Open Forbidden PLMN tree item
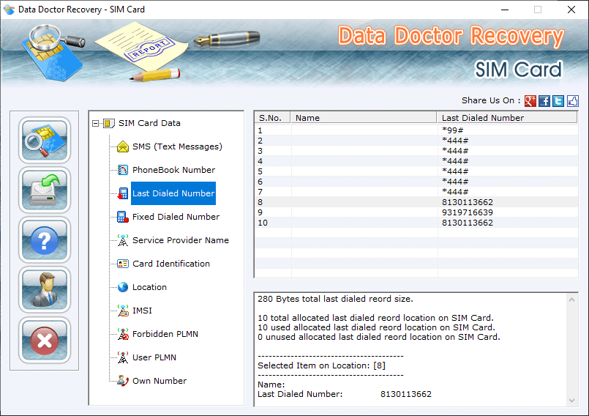This screenshot has width=589, height=416. [165, 334]
